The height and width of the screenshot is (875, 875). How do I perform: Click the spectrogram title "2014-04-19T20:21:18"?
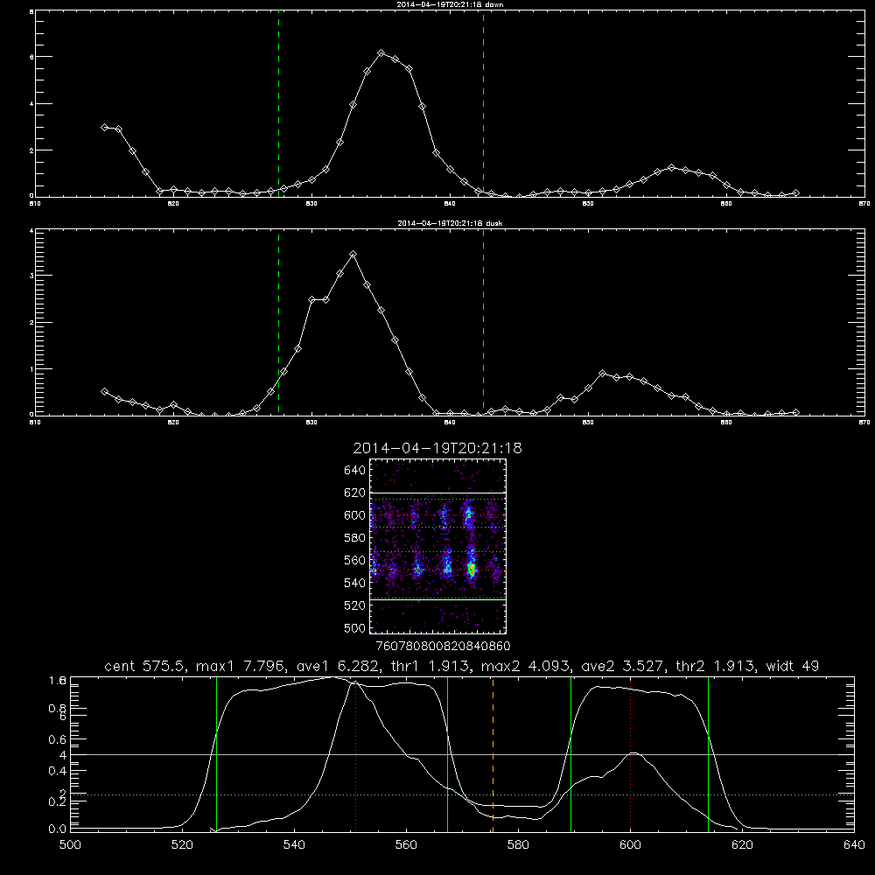tap(437, 448)
